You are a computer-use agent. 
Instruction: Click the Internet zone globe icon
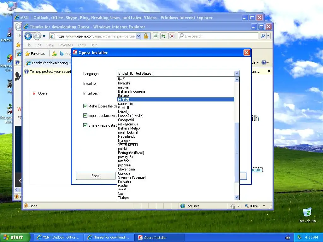click(183, 206)
